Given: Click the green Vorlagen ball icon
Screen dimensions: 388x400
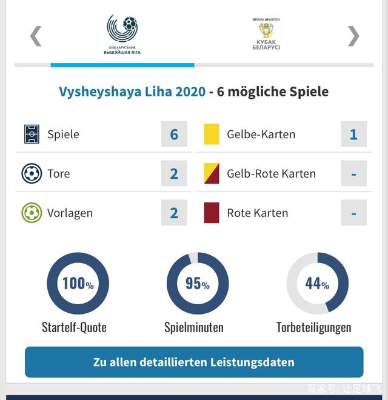Looking at the screenshot, I should point(32,213).
